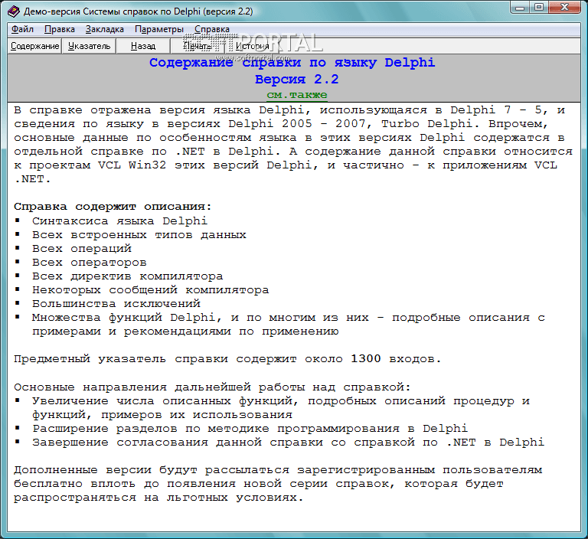Open the Закладка menu

tap(105, 29)
